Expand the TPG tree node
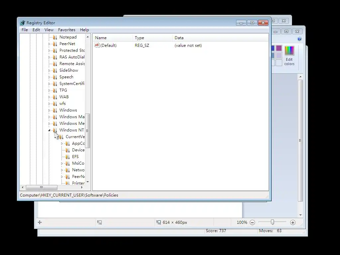This screenshot has width=340, height=255. tap(49, 90)
